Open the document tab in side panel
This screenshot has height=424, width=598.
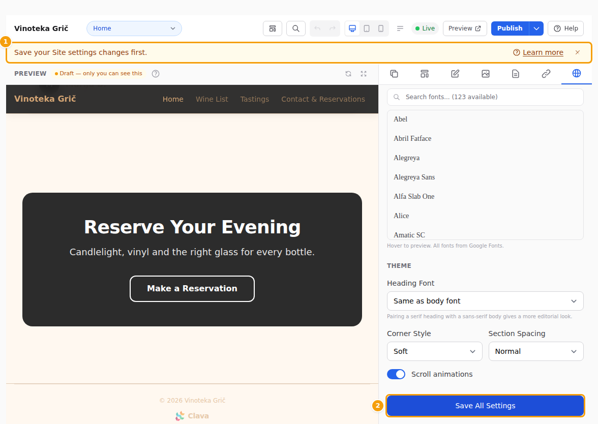click(x=516, y=74)
